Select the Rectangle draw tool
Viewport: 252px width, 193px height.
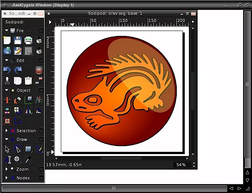pyautogui.click(x=28, y=150)
